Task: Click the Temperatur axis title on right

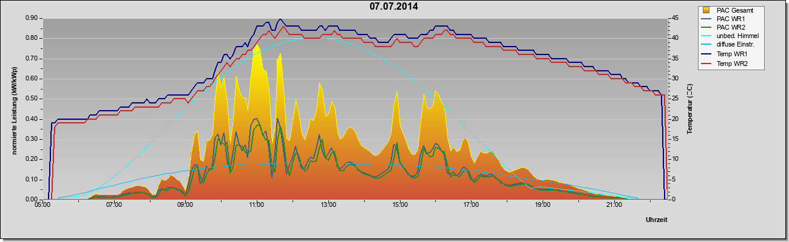Action: (690, 108)
